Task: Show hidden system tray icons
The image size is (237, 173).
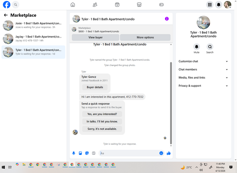Action: (197, 167)
